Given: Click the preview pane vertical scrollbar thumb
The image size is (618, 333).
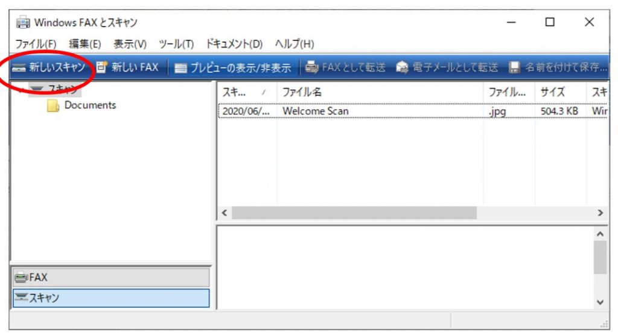Looking at the screenshot, I should pyautogui.click(x=600, y=258).
